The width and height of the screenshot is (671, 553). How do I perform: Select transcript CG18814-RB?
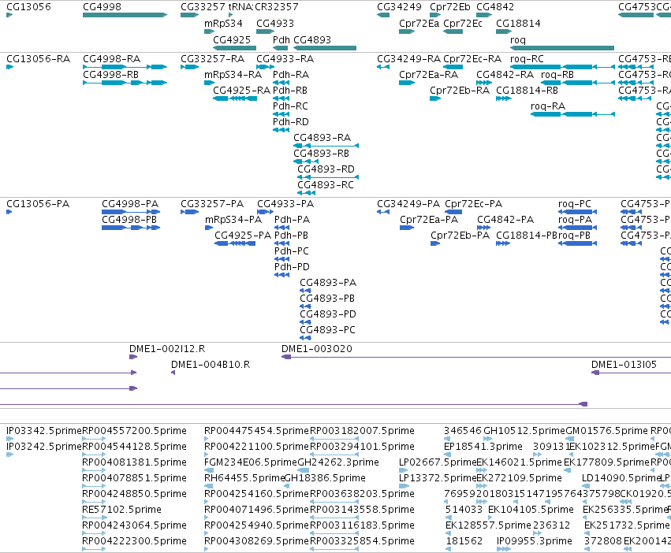(527, 91)
